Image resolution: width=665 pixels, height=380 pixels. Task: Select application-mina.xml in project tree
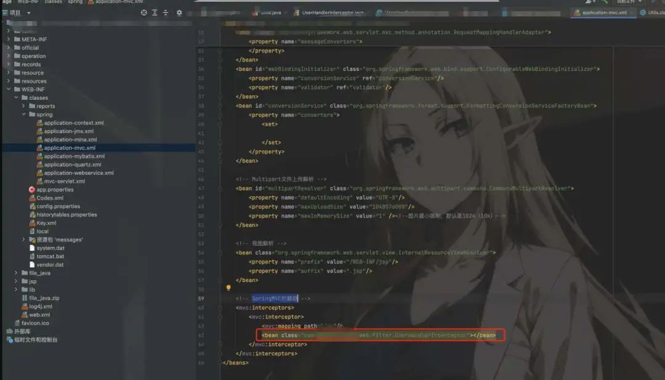(x=70, y=140)
